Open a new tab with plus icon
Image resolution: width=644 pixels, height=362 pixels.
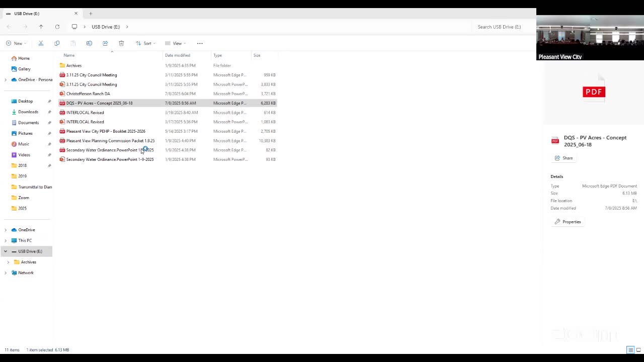click(91, 14)
